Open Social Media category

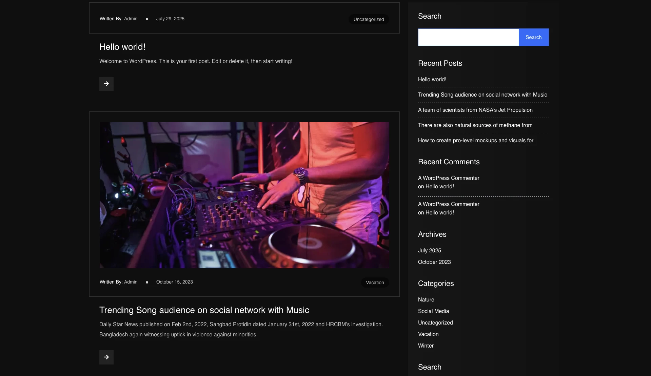coord(433,311)
